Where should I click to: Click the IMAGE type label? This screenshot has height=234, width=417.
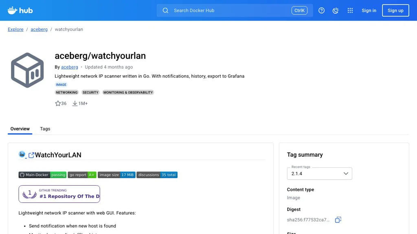[x=61, y=84]
